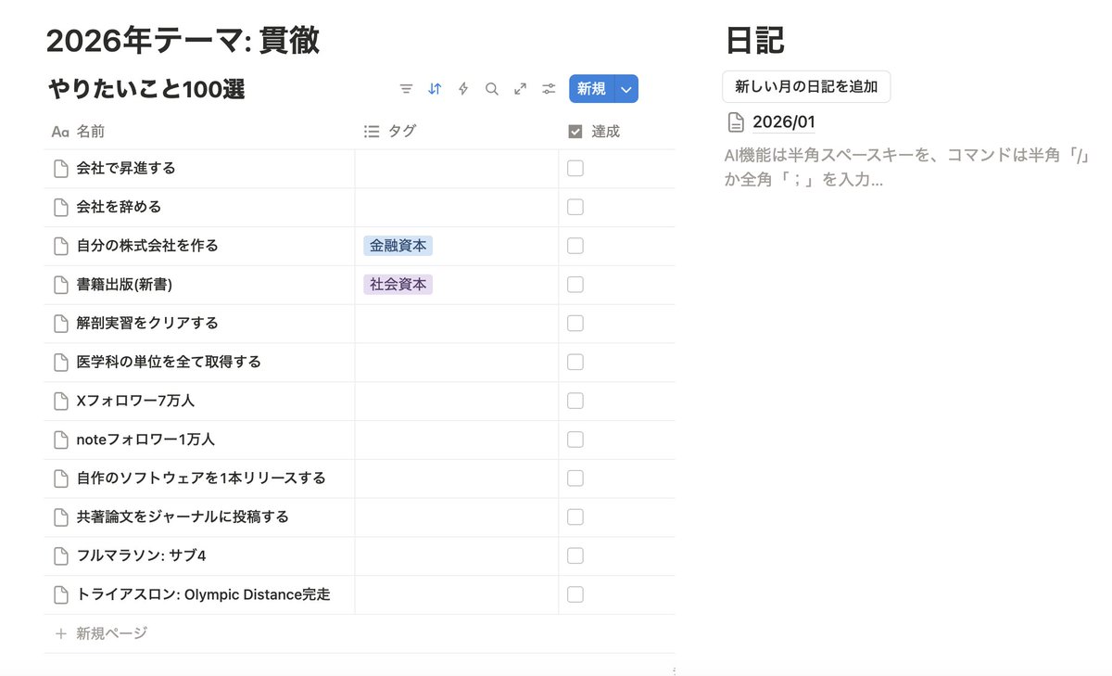
Task: Open row 共著論文をジャーナルに投稿する
Action: tap(183, 517)
